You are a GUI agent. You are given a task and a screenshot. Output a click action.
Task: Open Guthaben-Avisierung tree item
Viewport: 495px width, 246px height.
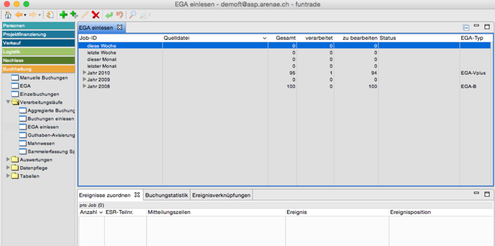51,135
